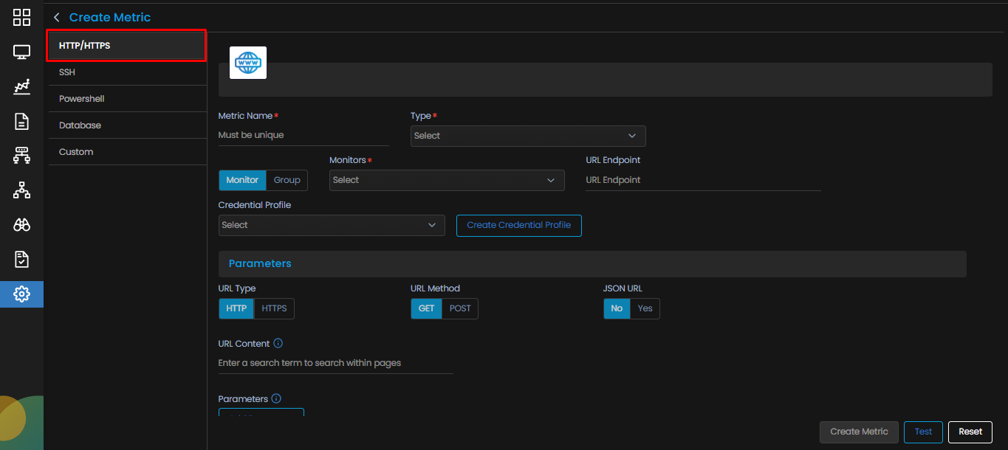Click the Create Metric page title
The image size is (1008, 450).
tap(110, 17)
